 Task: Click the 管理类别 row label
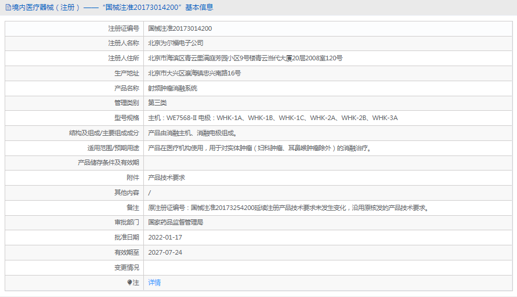[127, 103]
